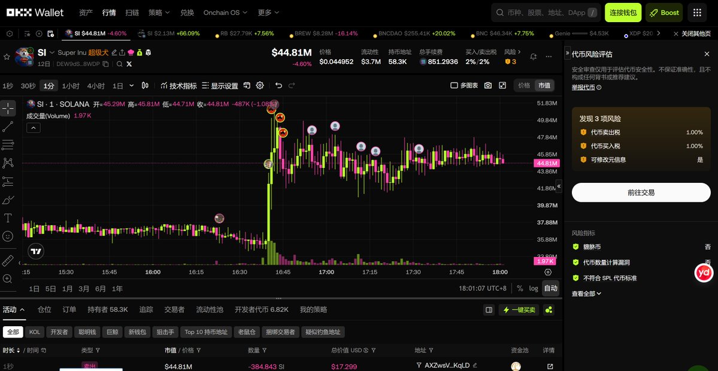
Task: Switch to the 开发者代币 6.82K tab
Action: [262, 309]
